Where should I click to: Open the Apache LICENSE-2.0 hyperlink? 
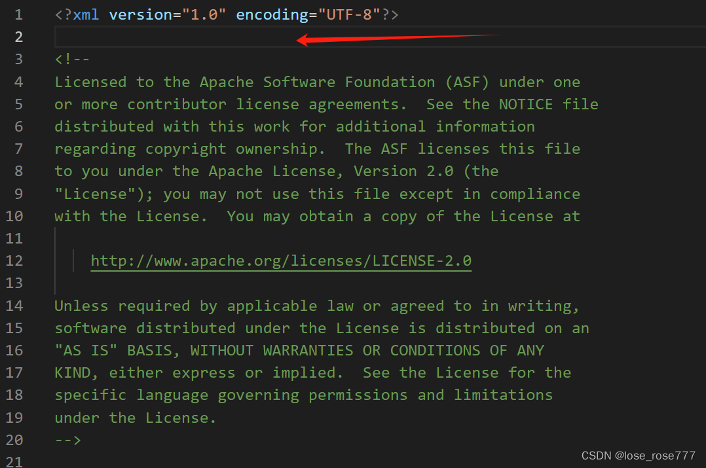point(281,260)
